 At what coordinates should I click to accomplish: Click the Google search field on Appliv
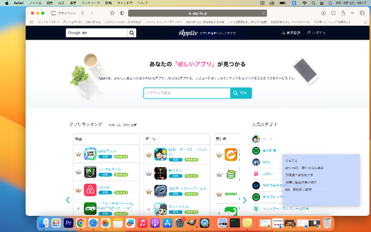tap(96, 33)
